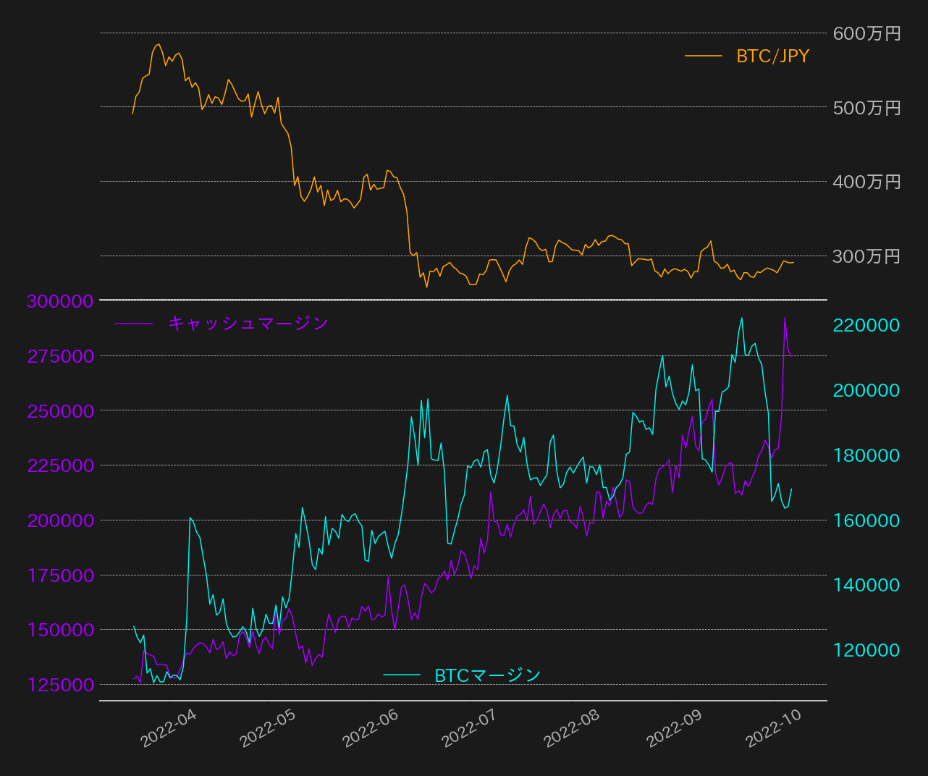This screenshot has width=928, height=776.
Task: Click the 2022-08 date tick label
Action: coord(572,727)
